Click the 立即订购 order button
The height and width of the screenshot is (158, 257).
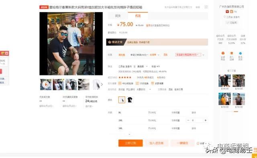[131, 143]
